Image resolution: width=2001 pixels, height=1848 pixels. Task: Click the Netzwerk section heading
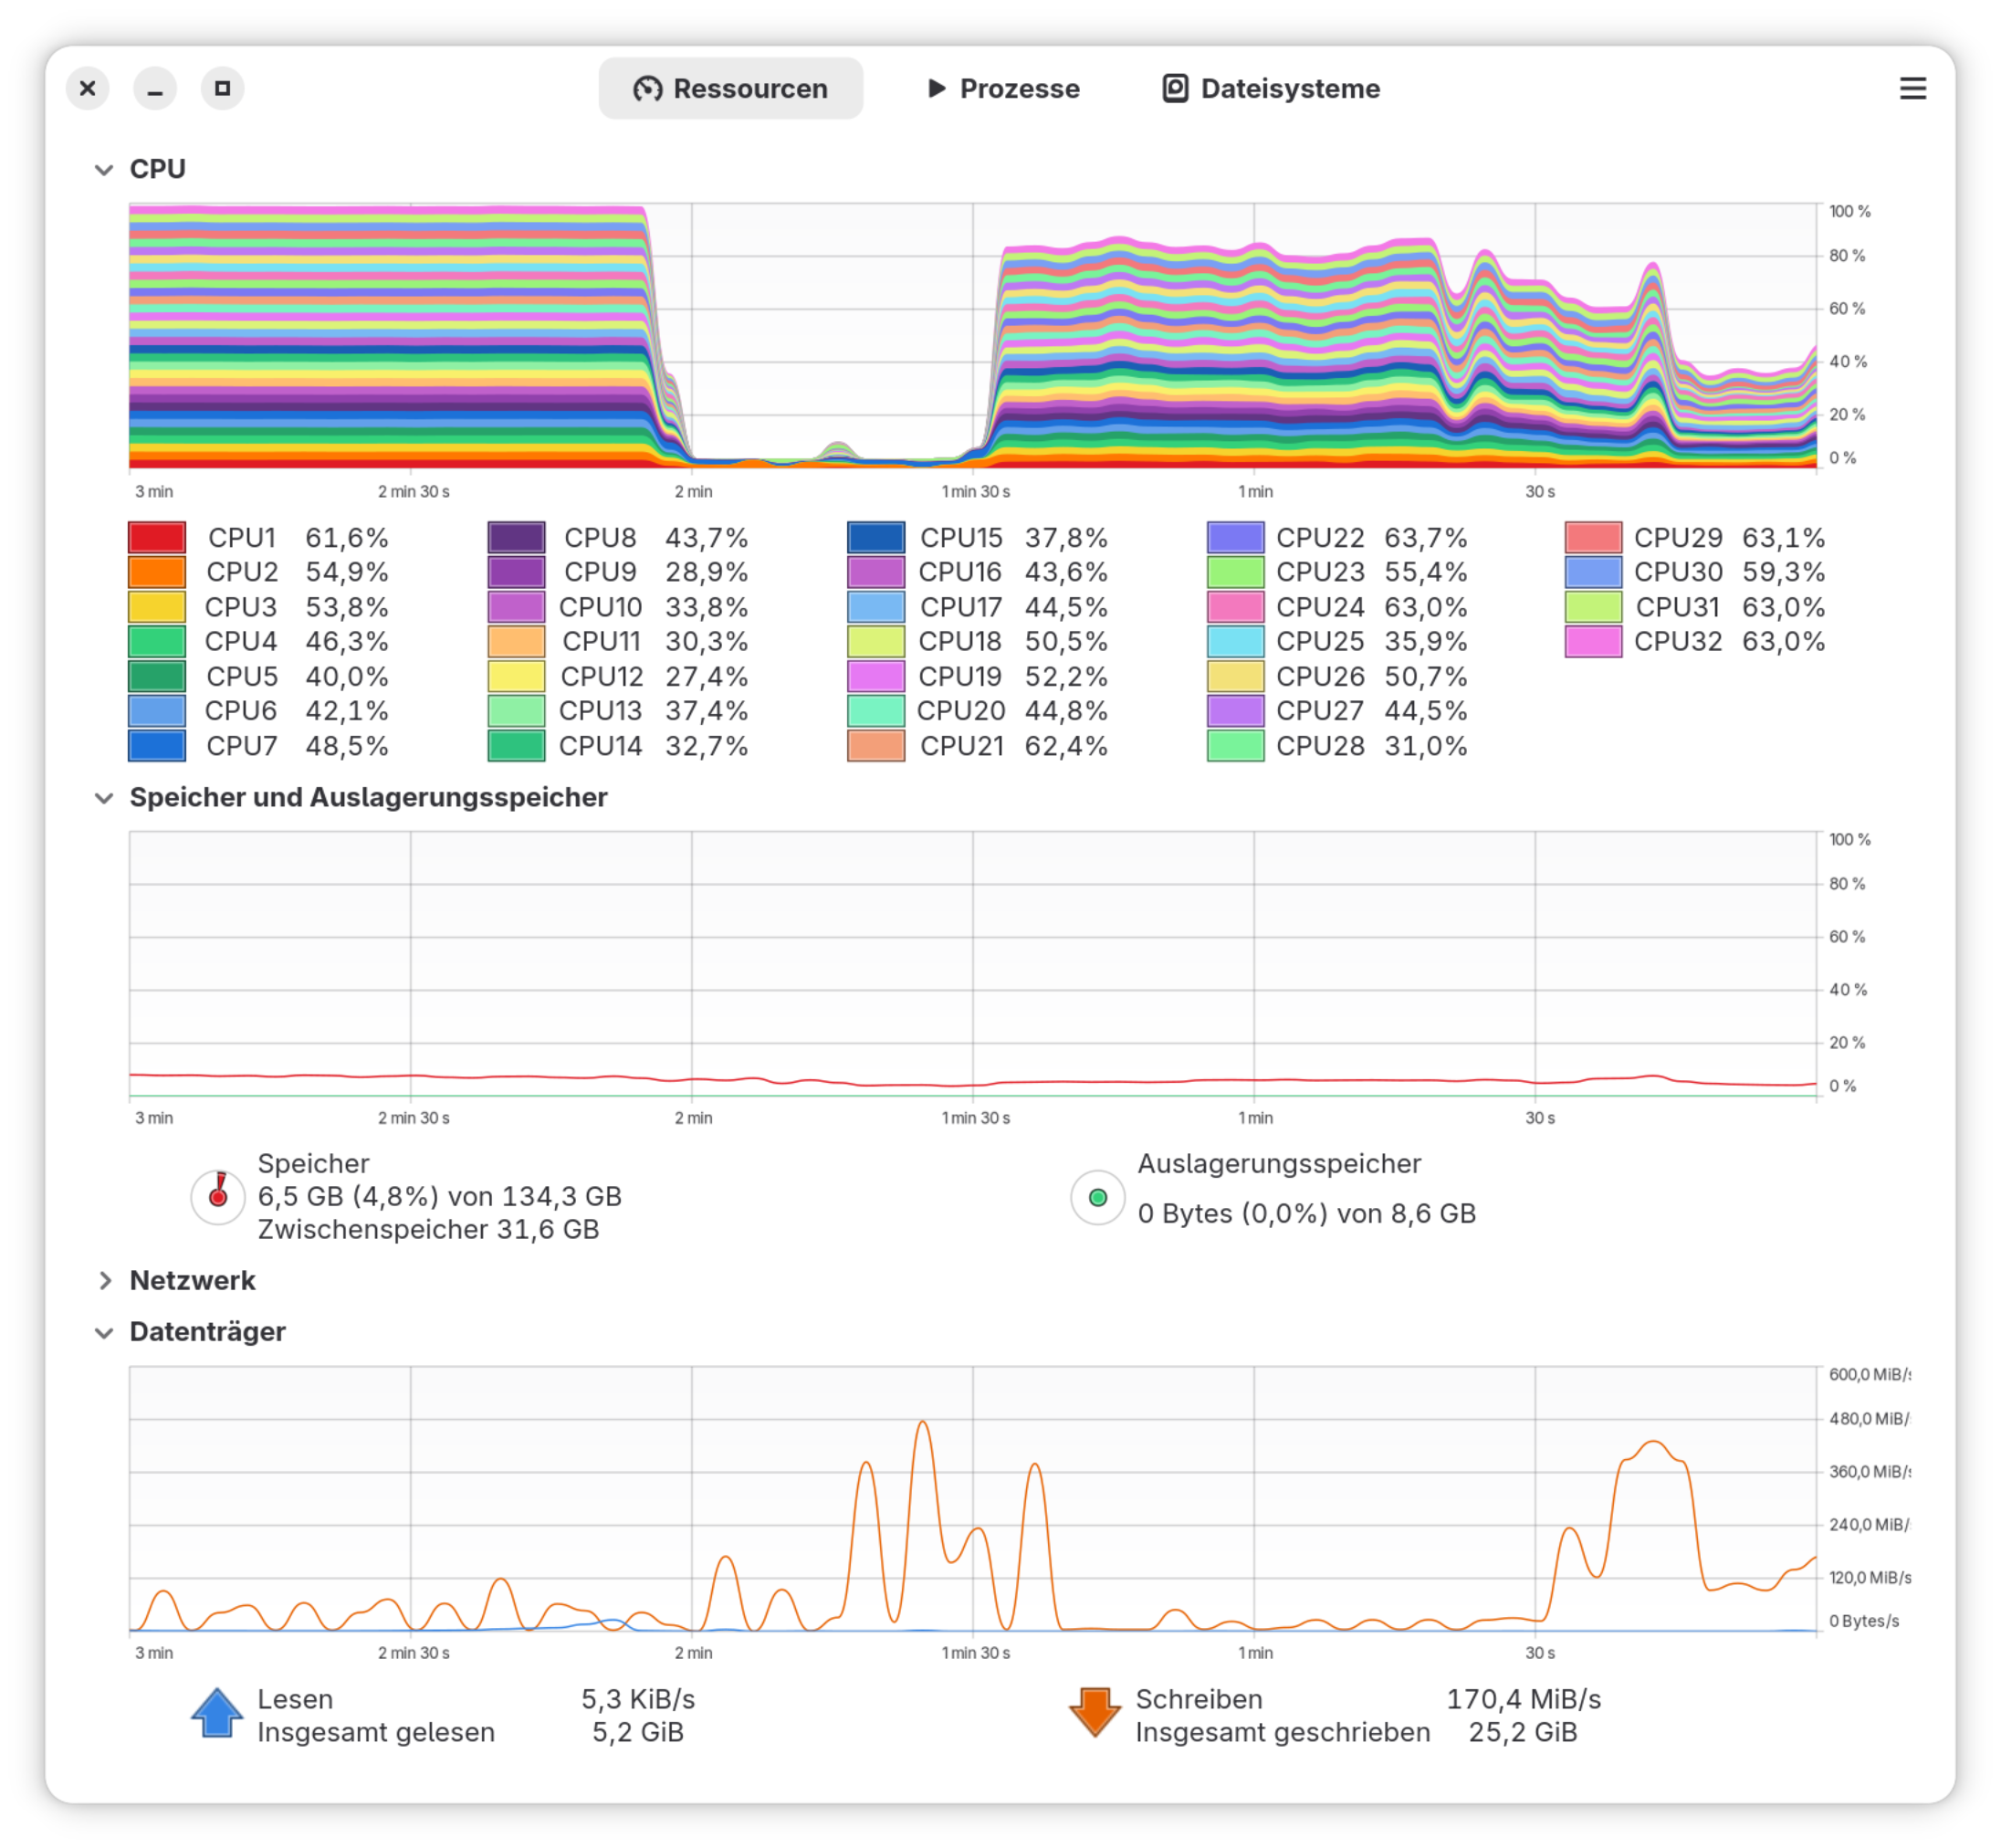[x=192, y=1281]
